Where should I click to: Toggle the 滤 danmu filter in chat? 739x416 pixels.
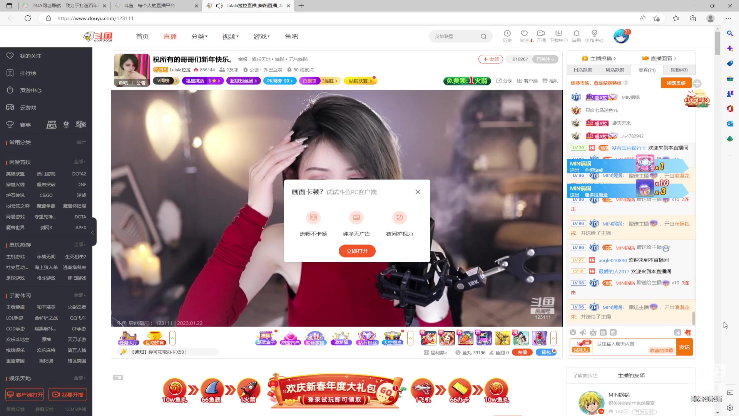(677, 332)
